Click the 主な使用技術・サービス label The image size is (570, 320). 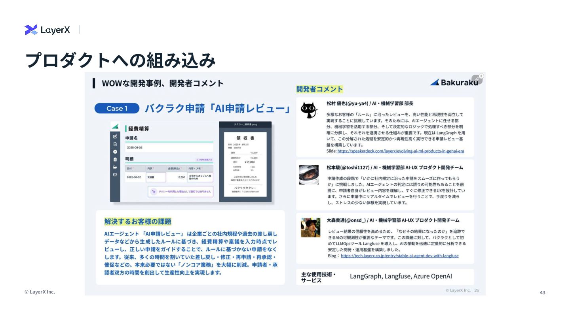tap(319, 277)
